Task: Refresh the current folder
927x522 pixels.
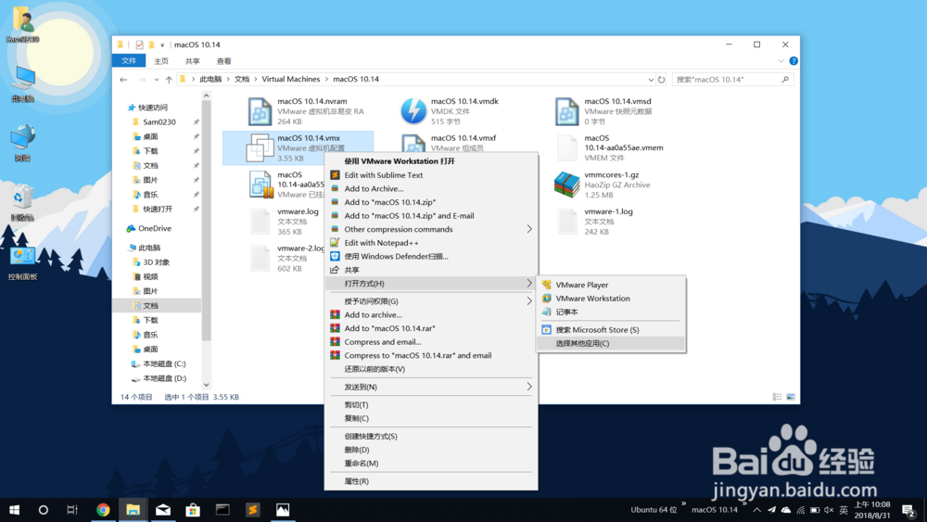Action: point(662,79)
